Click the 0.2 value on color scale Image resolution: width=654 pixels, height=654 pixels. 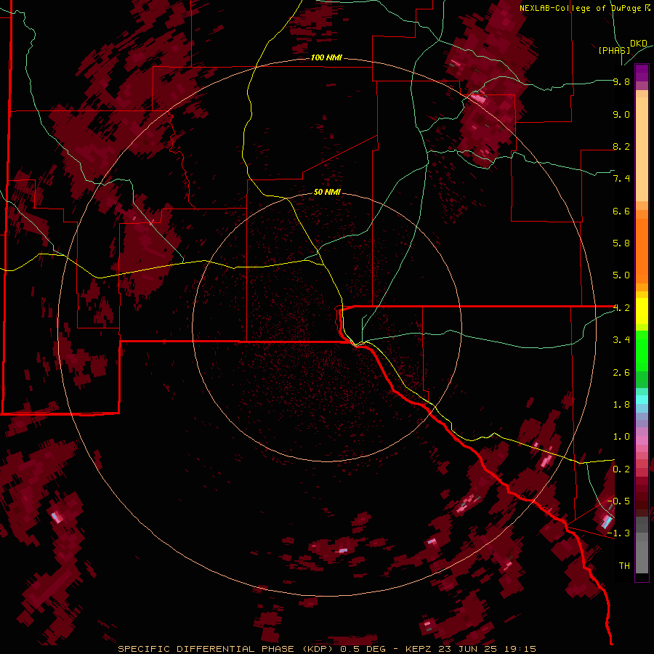coord(621,469)
